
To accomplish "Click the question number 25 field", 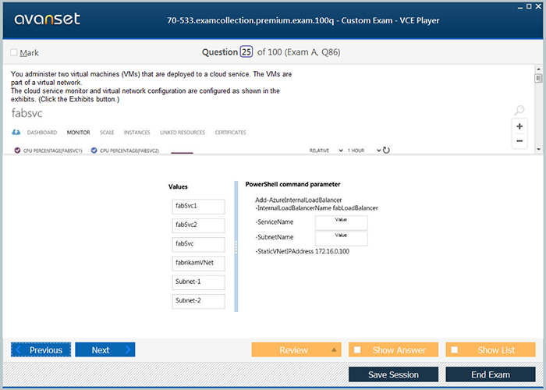I will coord(246,52).
